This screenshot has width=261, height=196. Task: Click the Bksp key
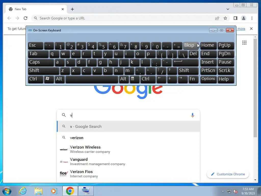click(191, 46)
